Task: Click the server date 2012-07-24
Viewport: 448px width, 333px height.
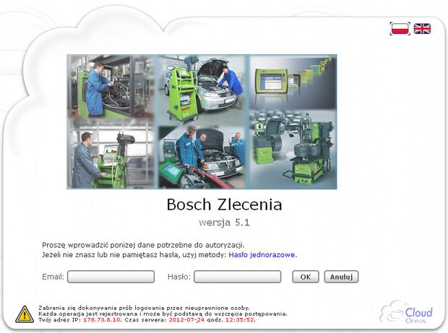Action: 186,319
